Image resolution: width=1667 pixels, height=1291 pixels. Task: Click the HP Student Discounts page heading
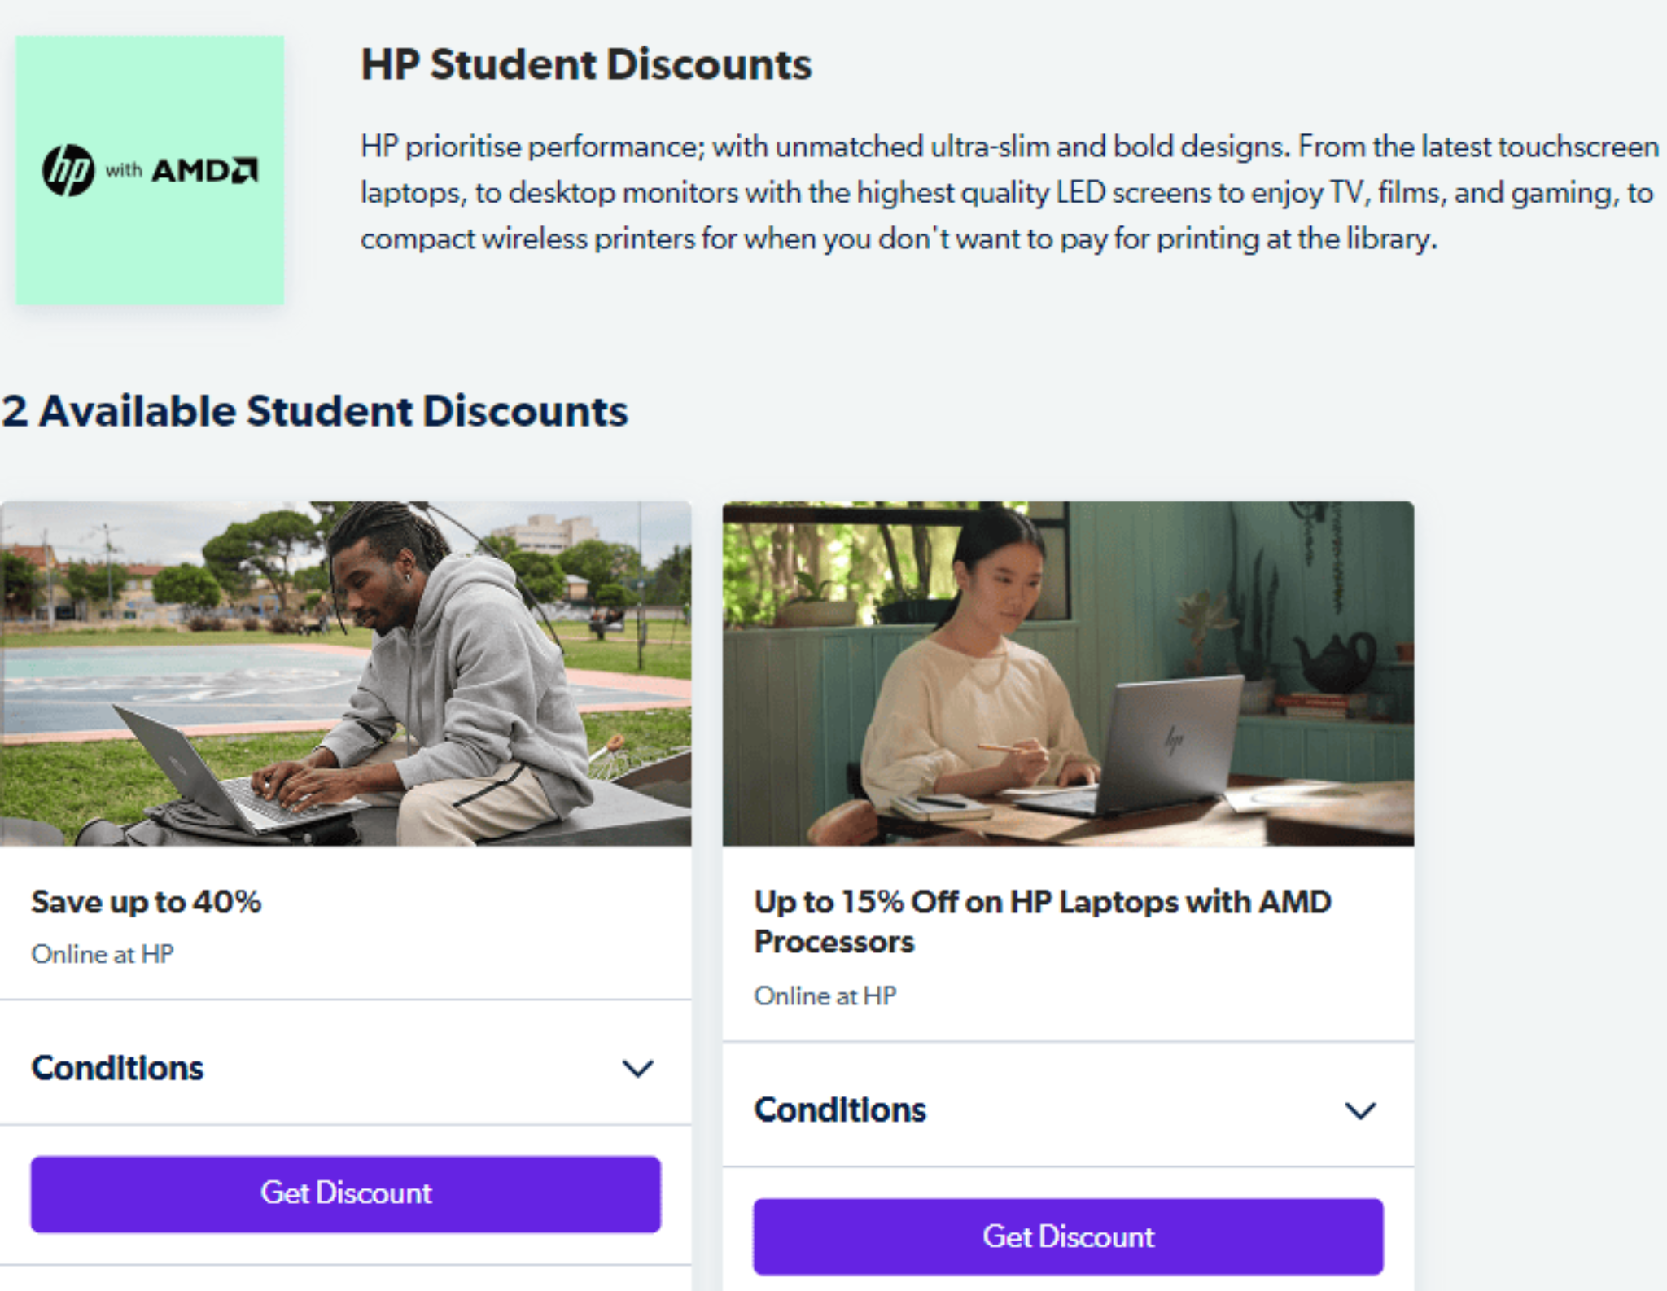point(586,65)
